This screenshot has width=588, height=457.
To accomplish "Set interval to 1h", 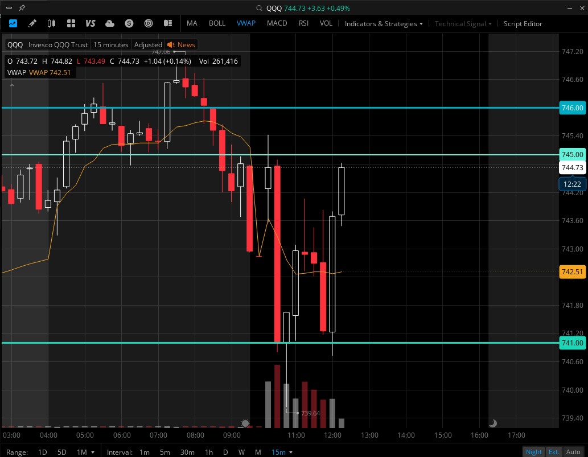I will coord(209,452).
